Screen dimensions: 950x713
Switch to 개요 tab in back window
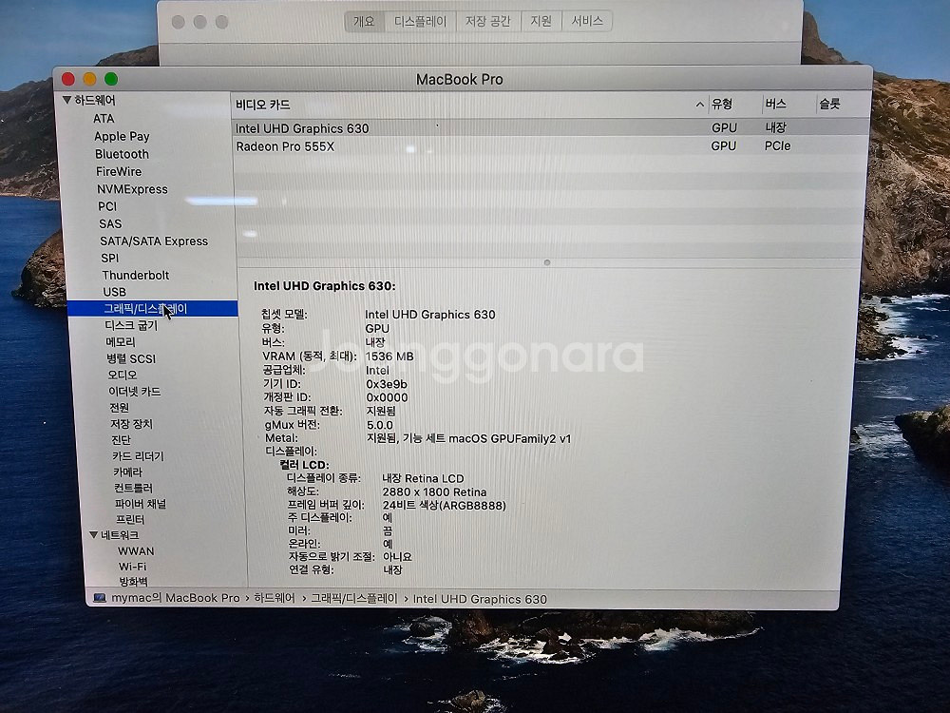(x=364, y=21)
